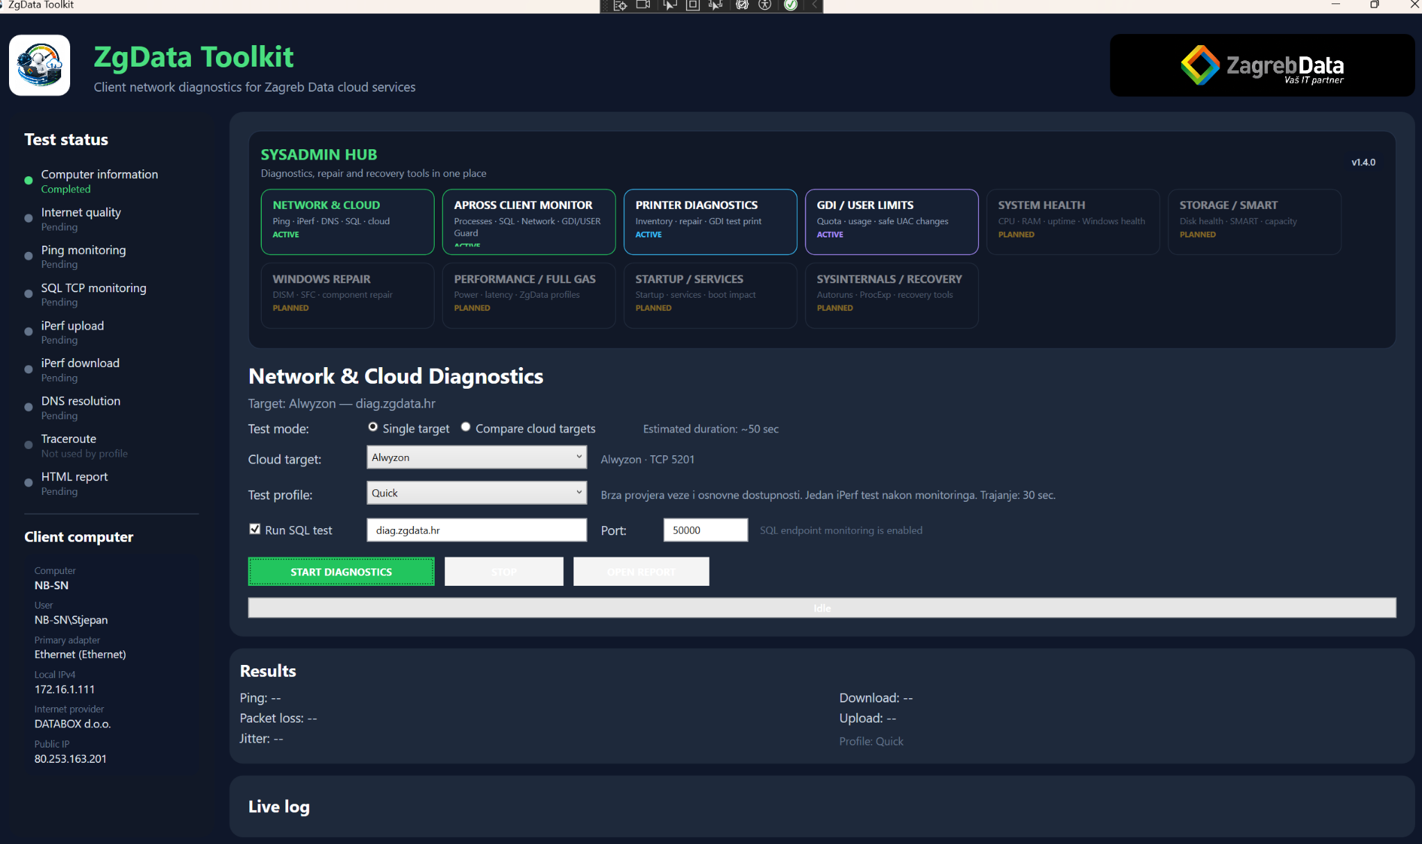Click the local IPv4 value 172.16.1.111

coord(65,689)
